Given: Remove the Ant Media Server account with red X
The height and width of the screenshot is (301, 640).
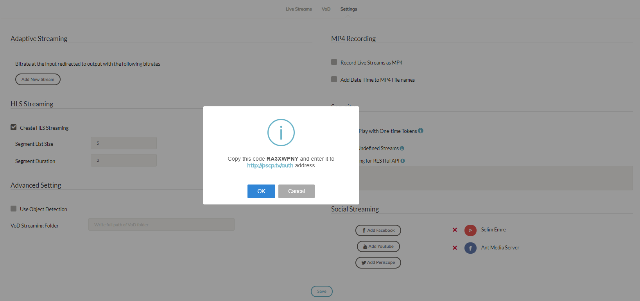Looking at the screenshot, I should click(x=455, y=248).
